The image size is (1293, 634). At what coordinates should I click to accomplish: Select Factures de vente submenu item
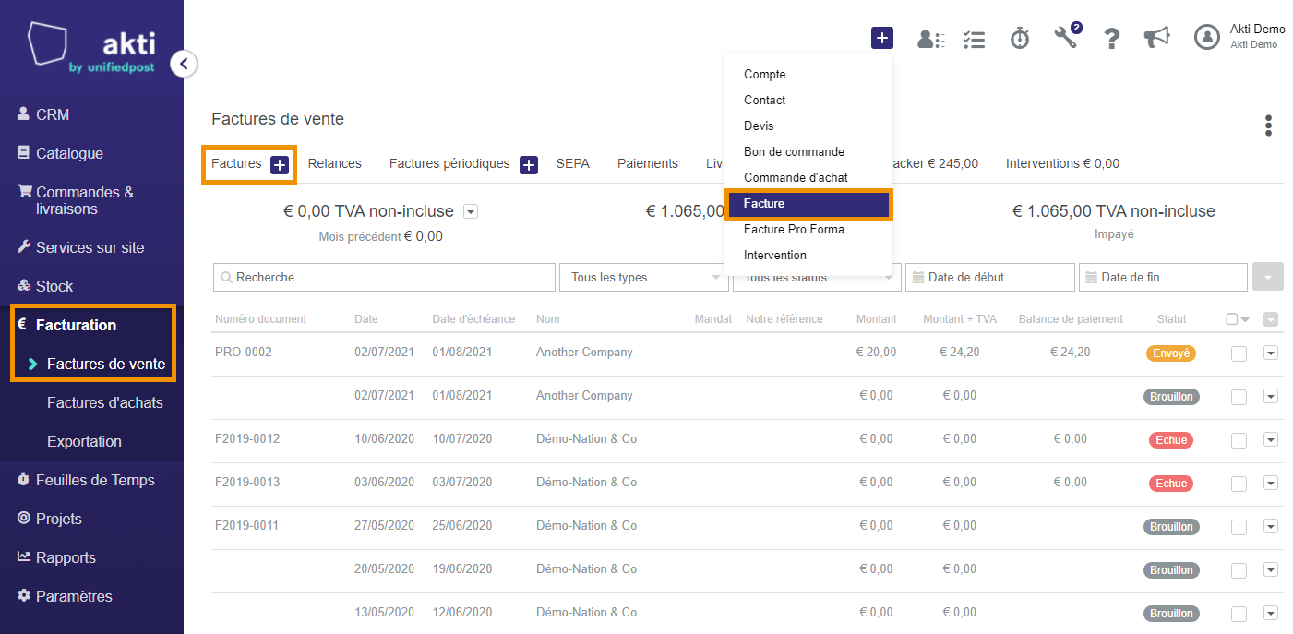[x=106, y=364]
